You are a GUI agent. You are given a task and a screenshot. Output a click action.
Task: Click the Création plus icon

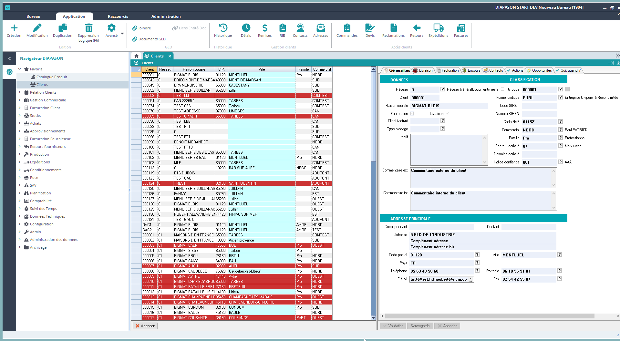pyautogui.click(x=14, y=28)
